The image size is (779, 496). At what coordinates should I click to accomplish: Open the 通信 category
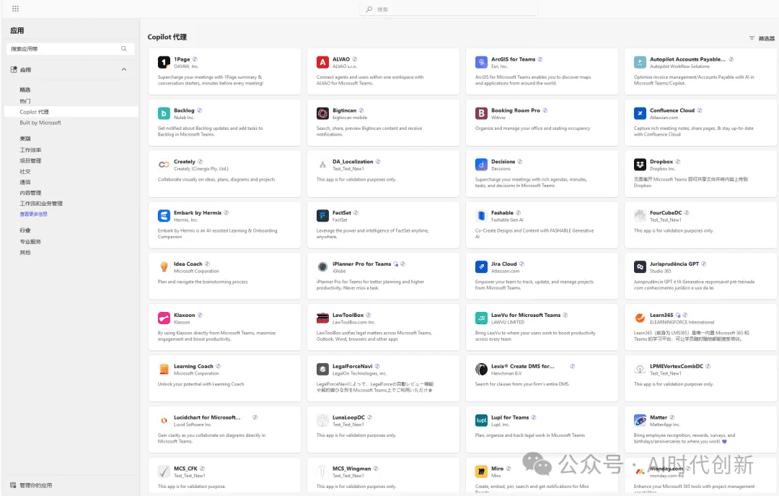[x=25, y=182]
